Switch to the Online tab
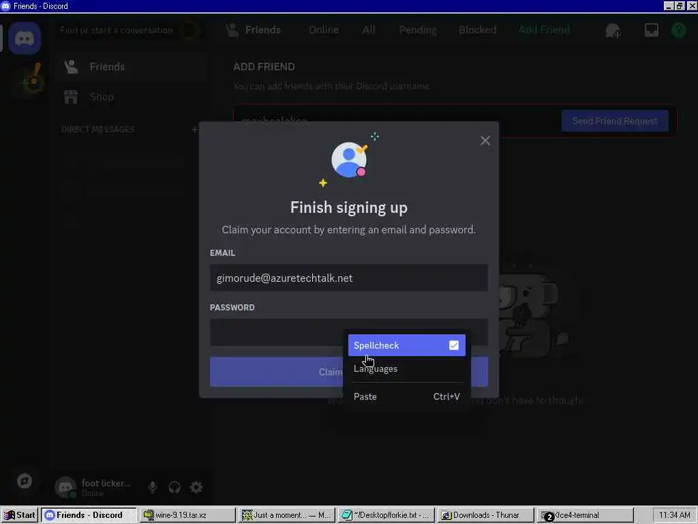 point(324,30)
